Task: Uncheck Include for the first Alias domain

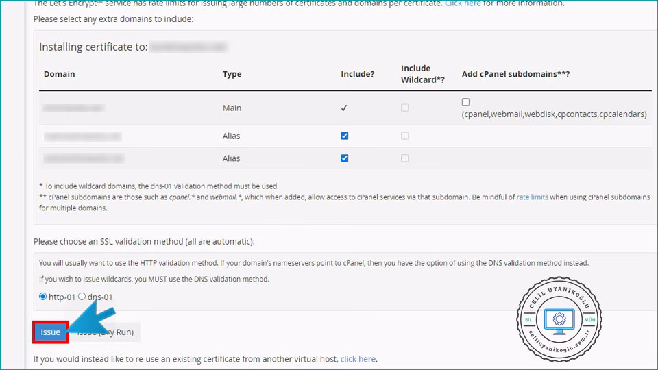Action: [344, 136]
